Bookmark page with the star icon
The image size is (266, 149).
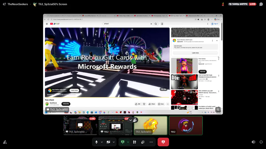[x=198, y=19]
